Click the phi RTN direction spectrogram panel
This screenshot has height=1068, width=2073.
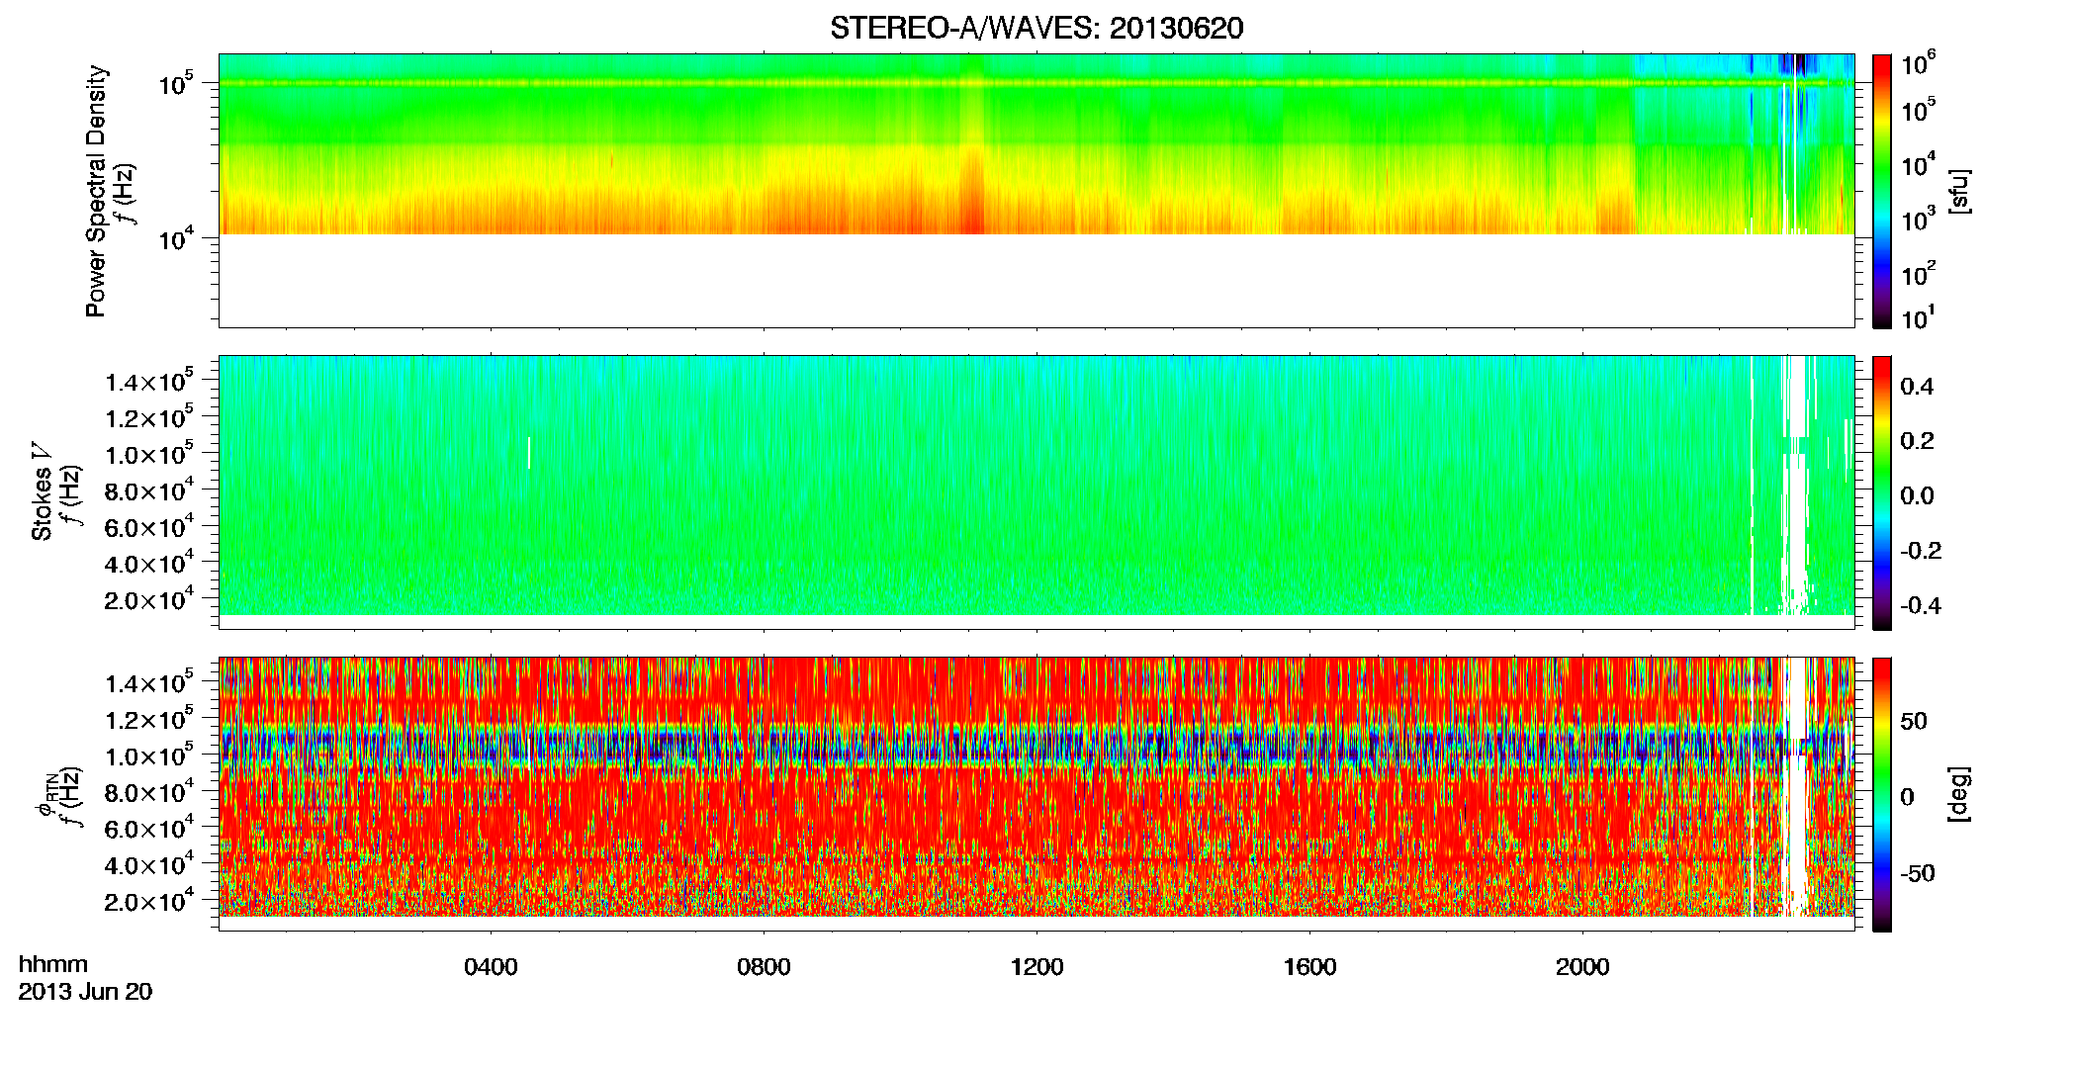coord(1036,794)
